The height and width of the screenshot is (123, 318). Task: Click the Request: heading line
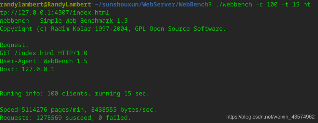tap(14, 45)
